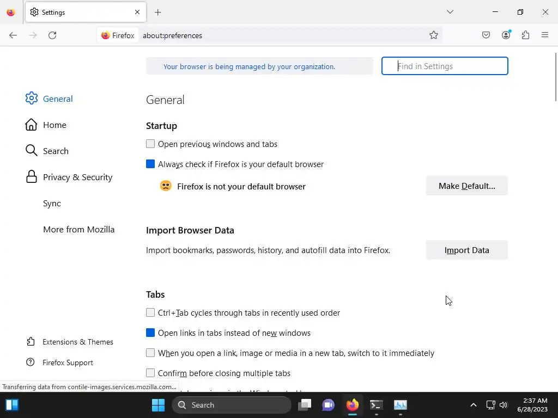This screenshot has width=558, height=418.
Task: Close the Settings tab
Action: (x=137, y=12)
